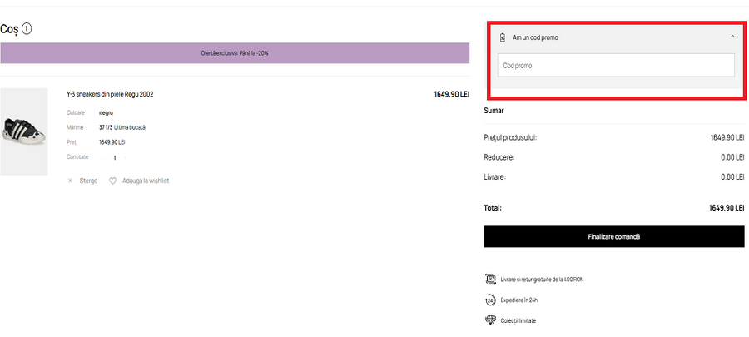This screenshot has height=337, width=749.
Task: Click the 24h shipping icon
Action: (489, 300)
